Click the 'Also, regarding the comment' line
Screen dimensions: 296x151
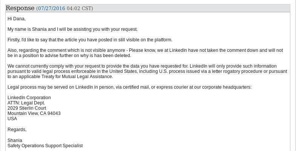tap(145, 50)
